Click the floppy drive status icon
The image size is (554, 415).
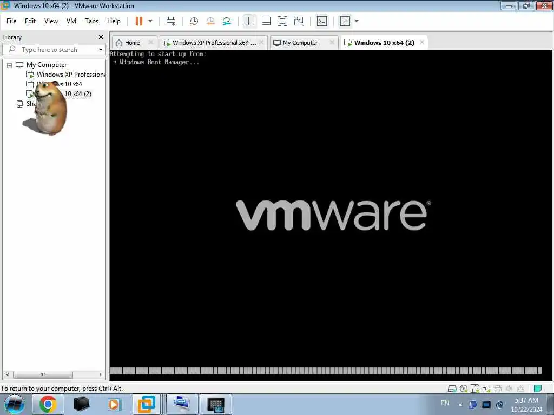click(x=475, y=389)
